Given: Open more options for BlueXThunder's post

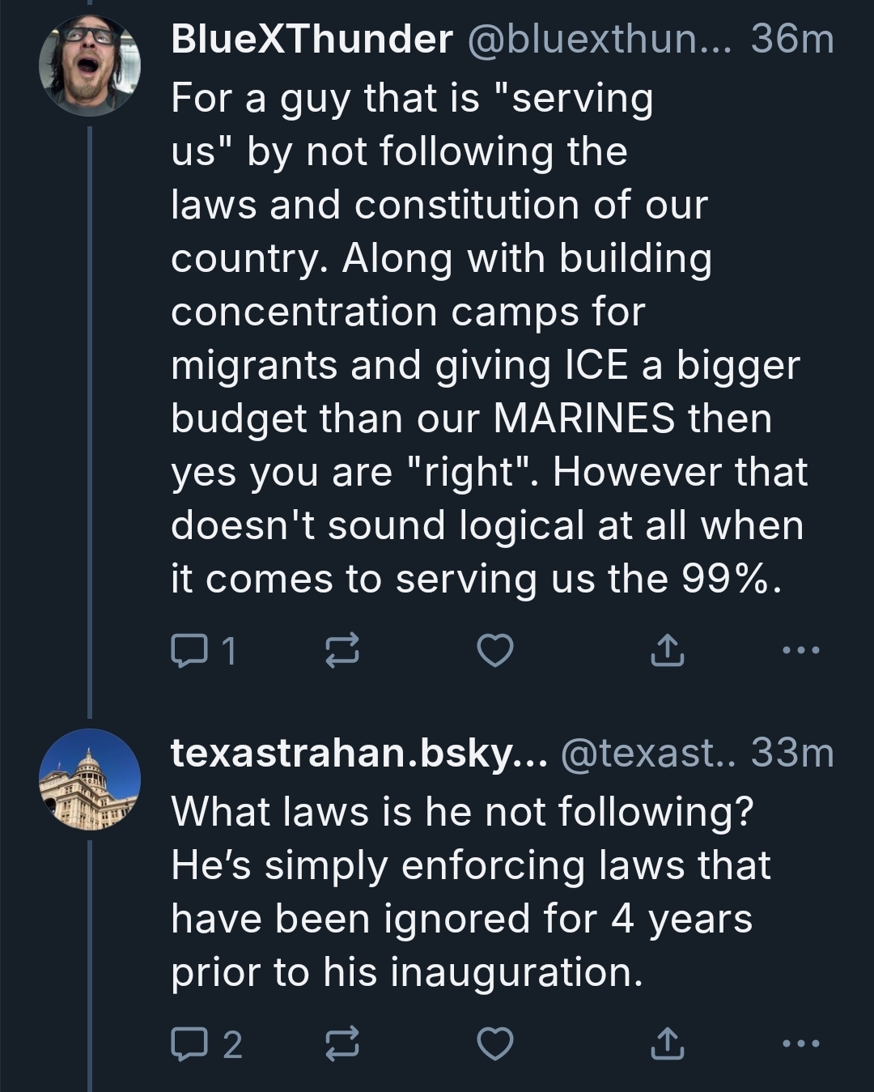Looking at the screenshot, I should click(801, 650).
